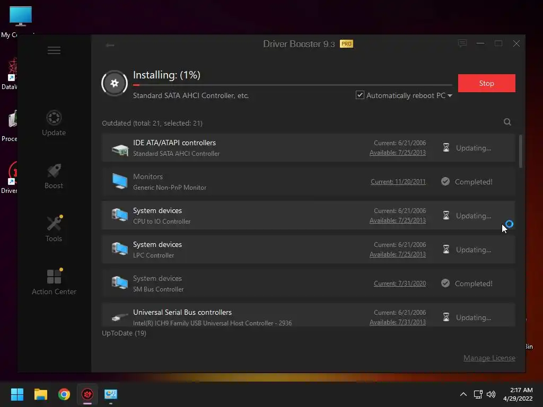Open the feedback message icon in the title bar
This screenshot has width=543, height=407.
[462, 43]
